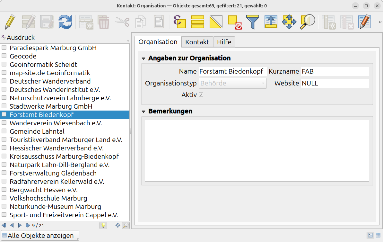This screenshot has height=242, width=383.
Task: Switch to the Kontakt tab
Action: 197,42
